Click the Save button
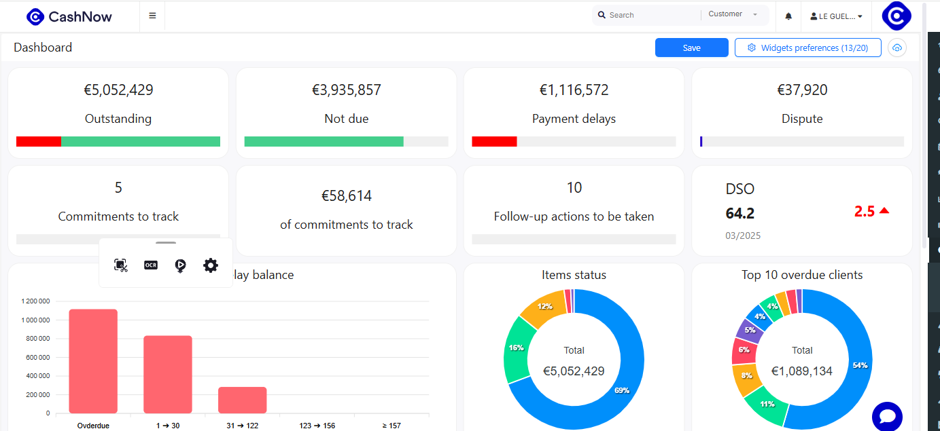This screenshot has width=940, height=431. coord(691,48)
